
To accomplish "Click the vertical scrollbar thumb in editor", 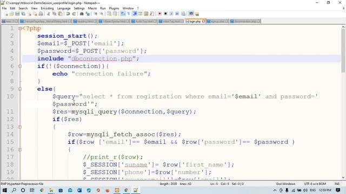I will point(343,50).
